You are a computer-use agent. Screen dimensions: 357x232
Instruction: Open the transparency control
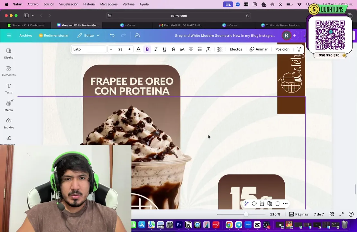(220, 49)
